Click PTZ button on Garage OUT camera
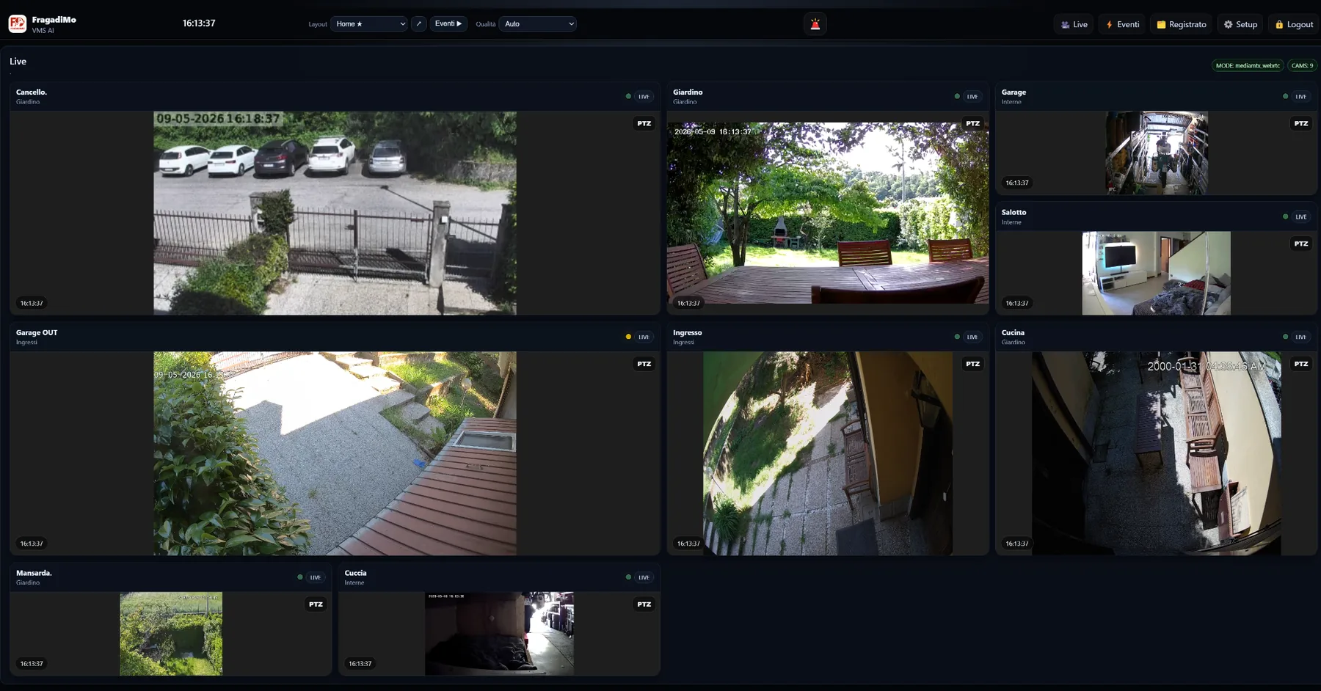The width and height of the screenshot is (1321, 691). [644, 364]
